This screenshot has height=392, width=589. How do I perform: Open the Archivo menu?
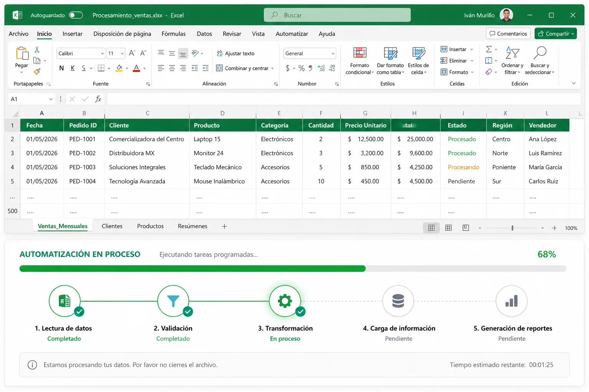pos(18,34)
